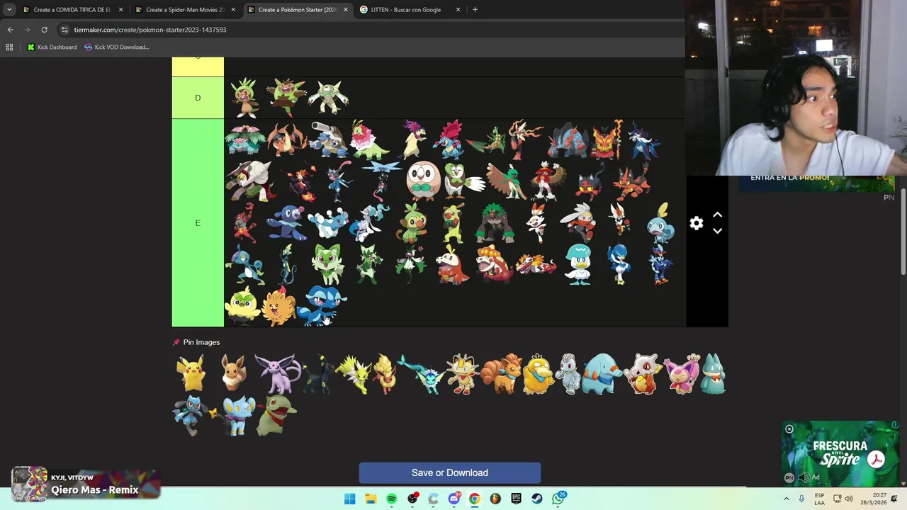This screenshot has width=907, height=510.
Task: Launch Epic Games from taskbar
Action: click(x=517, y=499)
